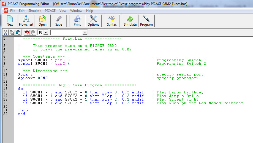The image size is (253, 143).
Task: Open the PICAXE menu
Action: pyautogui.click(x=50, y=11)
